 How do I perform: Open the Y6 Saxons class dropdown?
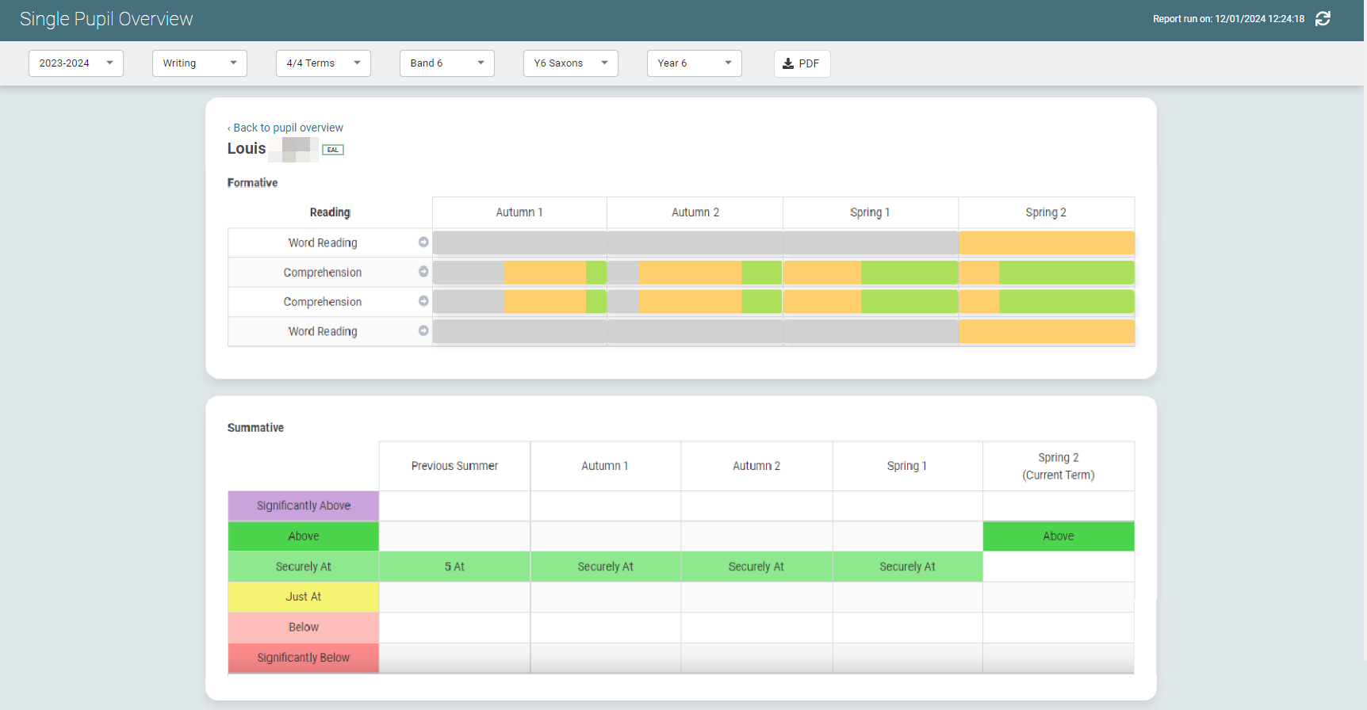click(x=571, y=63)
